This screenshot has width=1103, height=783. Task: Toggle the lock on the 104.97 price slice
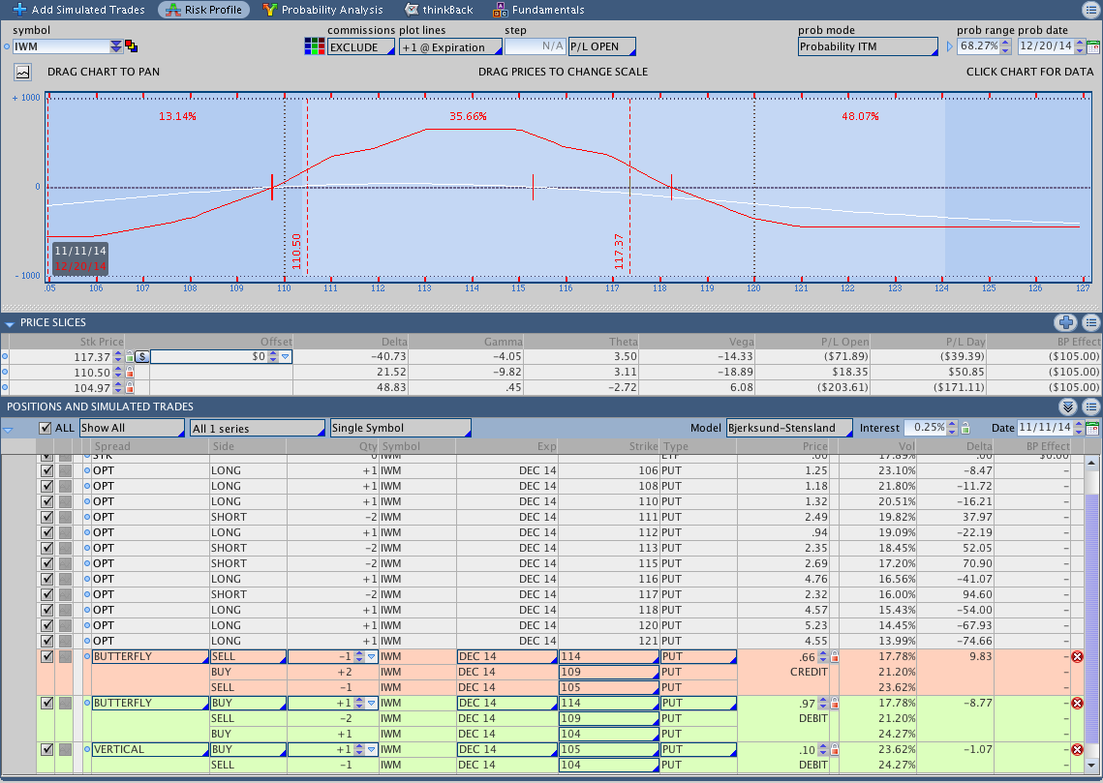point(130,388)
